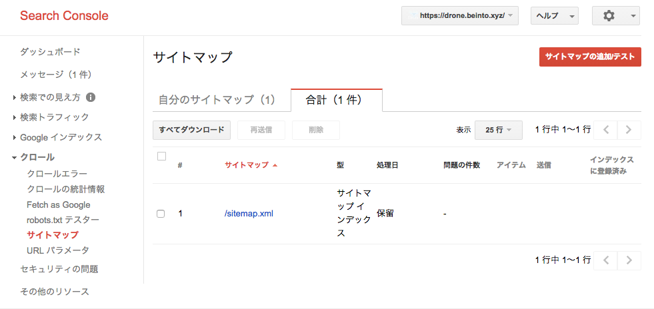Collapse the クロール sidebar section

click(34, 157)
